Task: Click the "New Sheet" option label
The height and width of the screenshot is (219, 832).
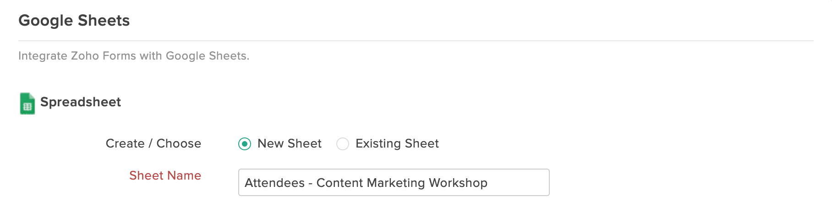Action: point(290,143)
